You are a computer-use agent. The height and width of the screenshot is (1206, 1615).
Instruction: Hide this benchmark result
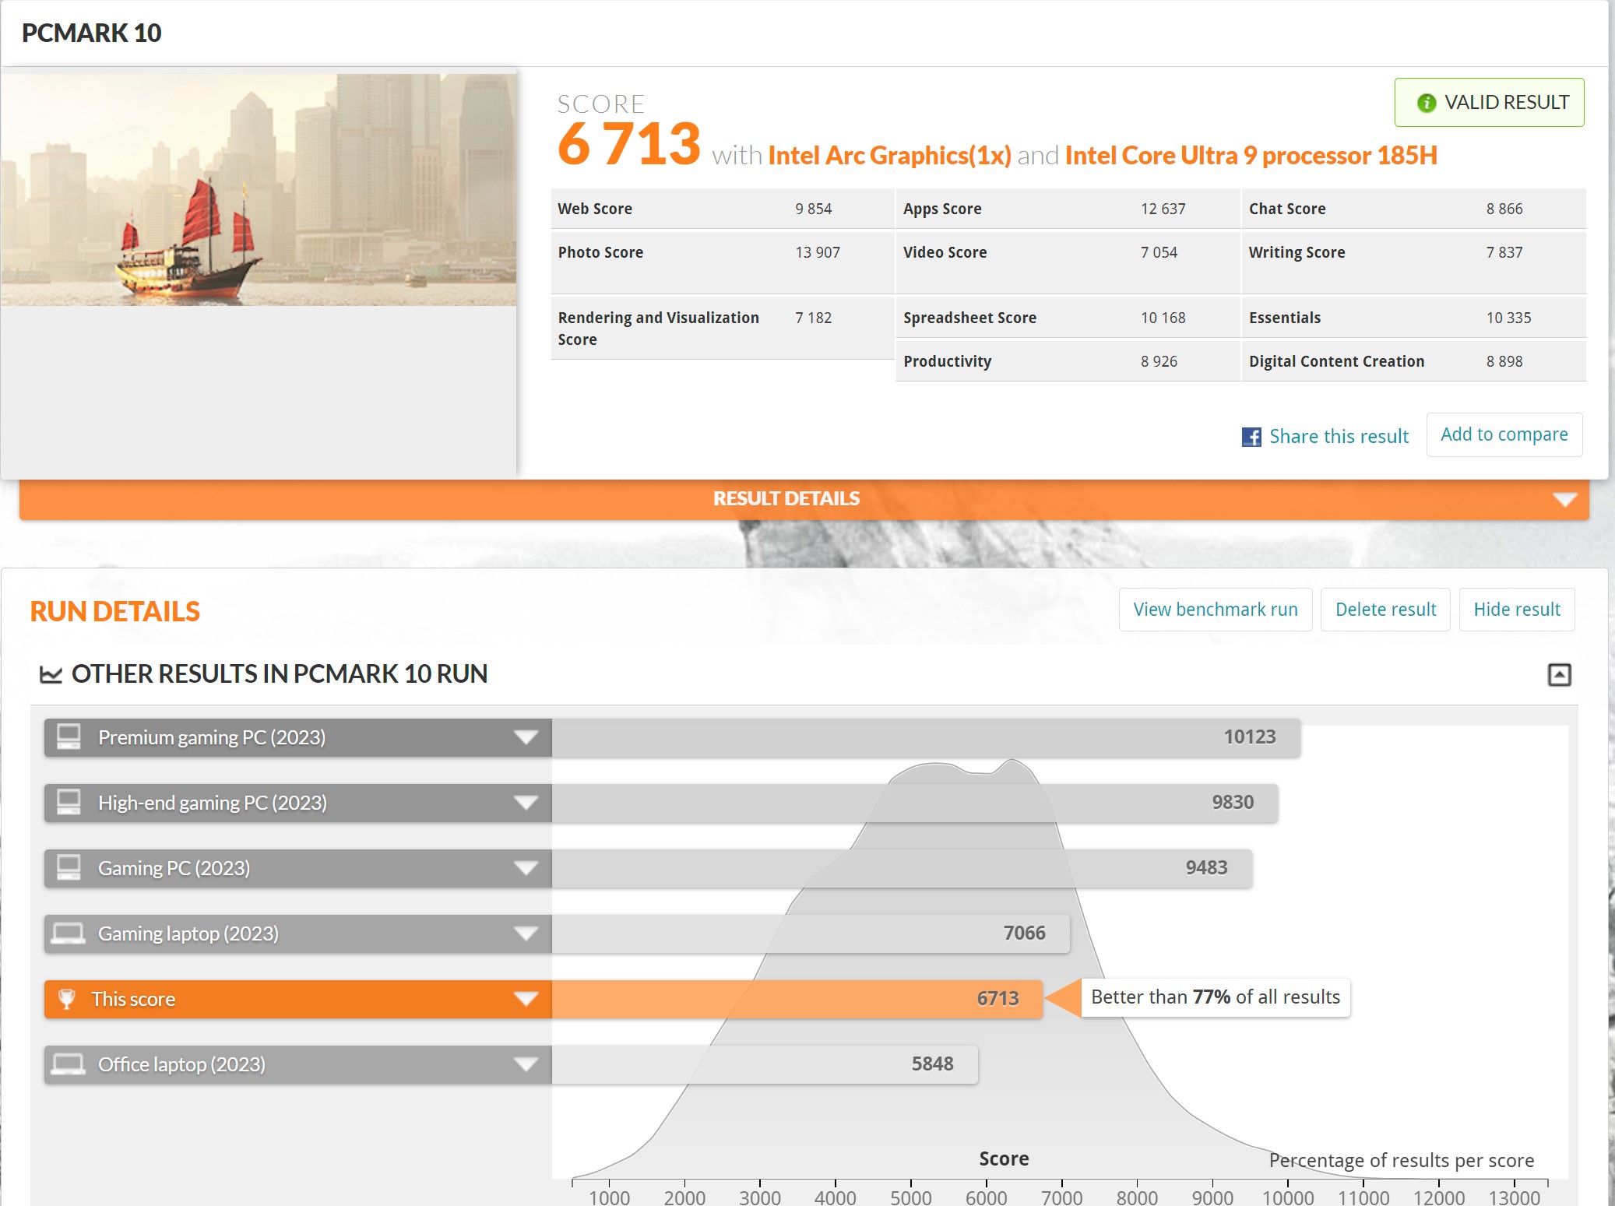[x=1516, y=610]
